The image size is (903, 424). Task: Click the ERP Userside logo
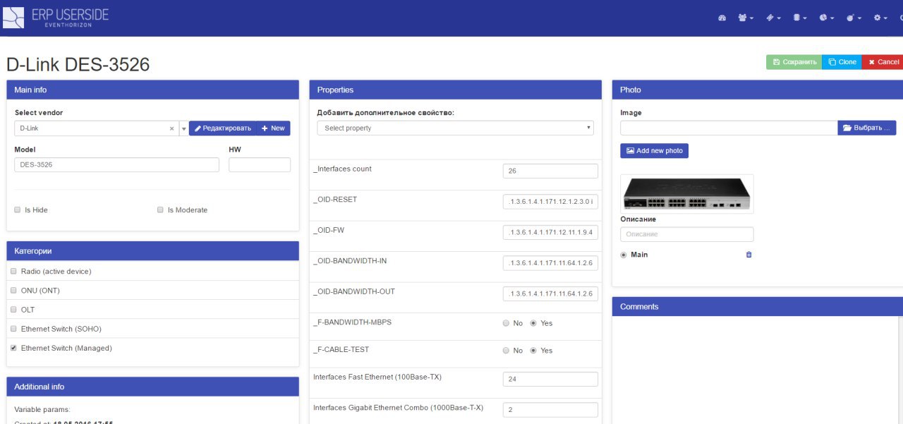coord(56,18)
